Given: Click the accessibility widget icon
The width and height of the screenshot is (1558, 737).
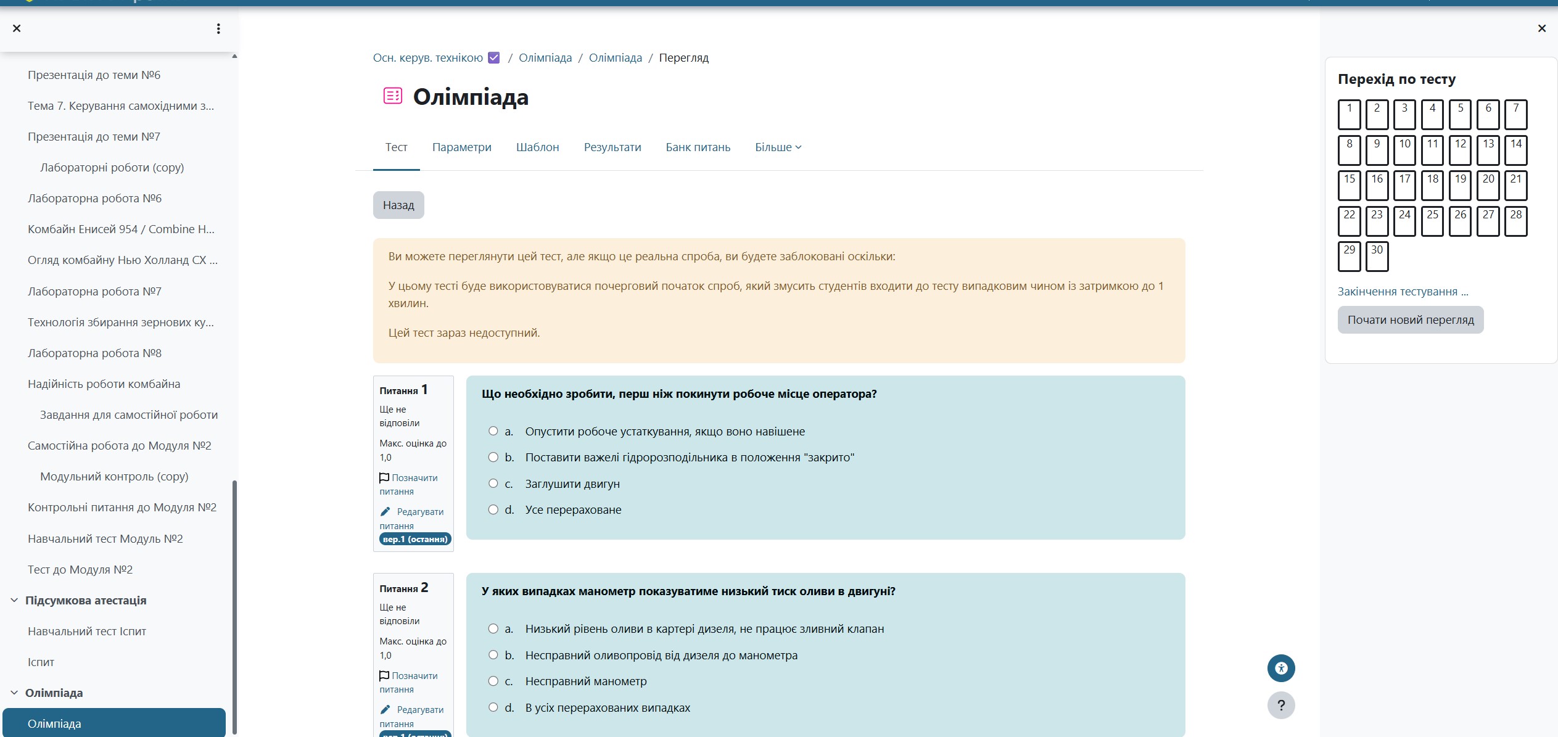Looking at the screenshot, I should click(x=1281, y=668).
